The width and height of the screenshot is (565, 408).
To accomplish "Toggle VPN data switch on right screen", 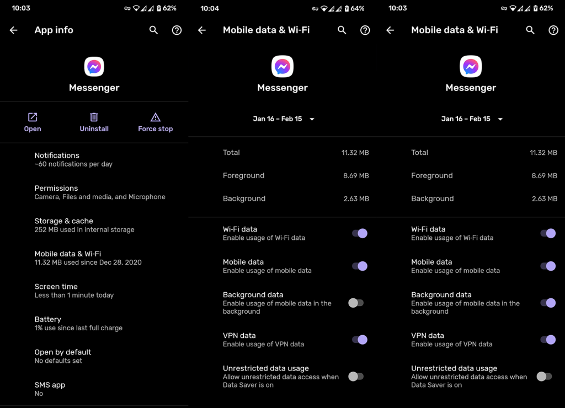I will pyautogui.click(x=548, y=340).
